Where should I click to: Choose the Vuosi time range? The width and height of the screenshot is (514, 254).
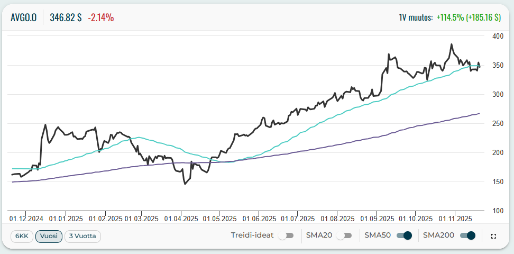tap(49, 236)
